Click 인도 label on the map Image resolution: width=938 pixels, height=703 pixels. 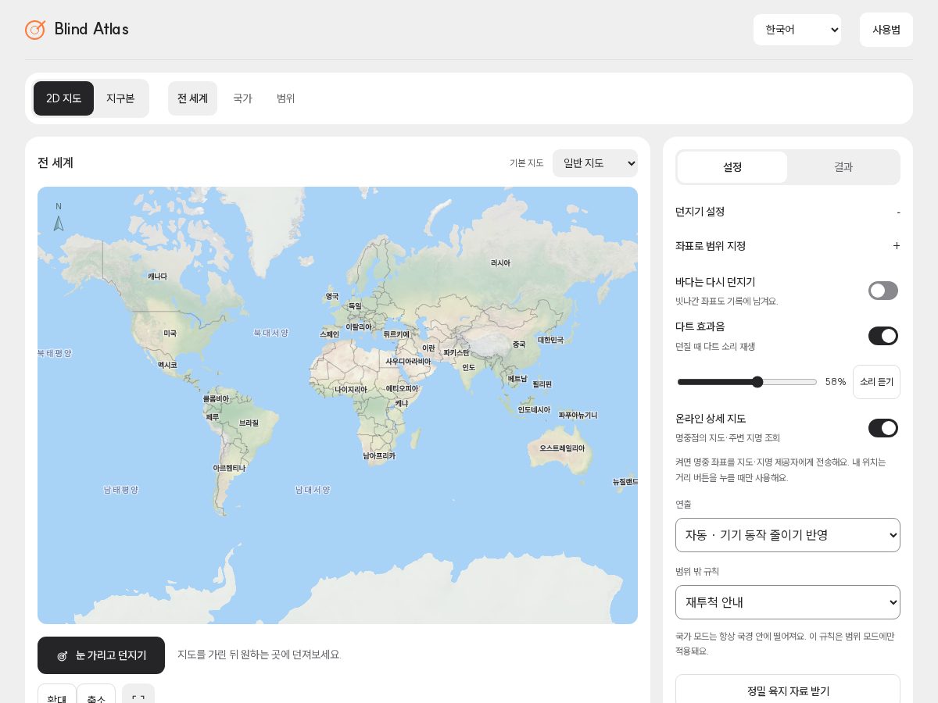[468, 368]
